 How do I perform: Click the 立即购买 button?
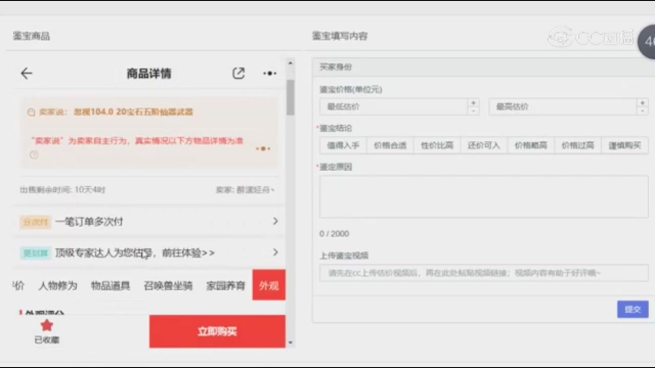pyautogui.click(x=217, y=332)
